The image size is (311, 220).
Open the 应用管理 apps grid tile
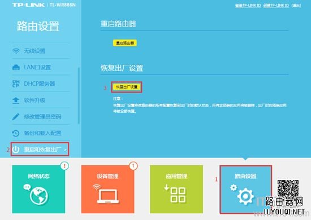click(176, 190)
